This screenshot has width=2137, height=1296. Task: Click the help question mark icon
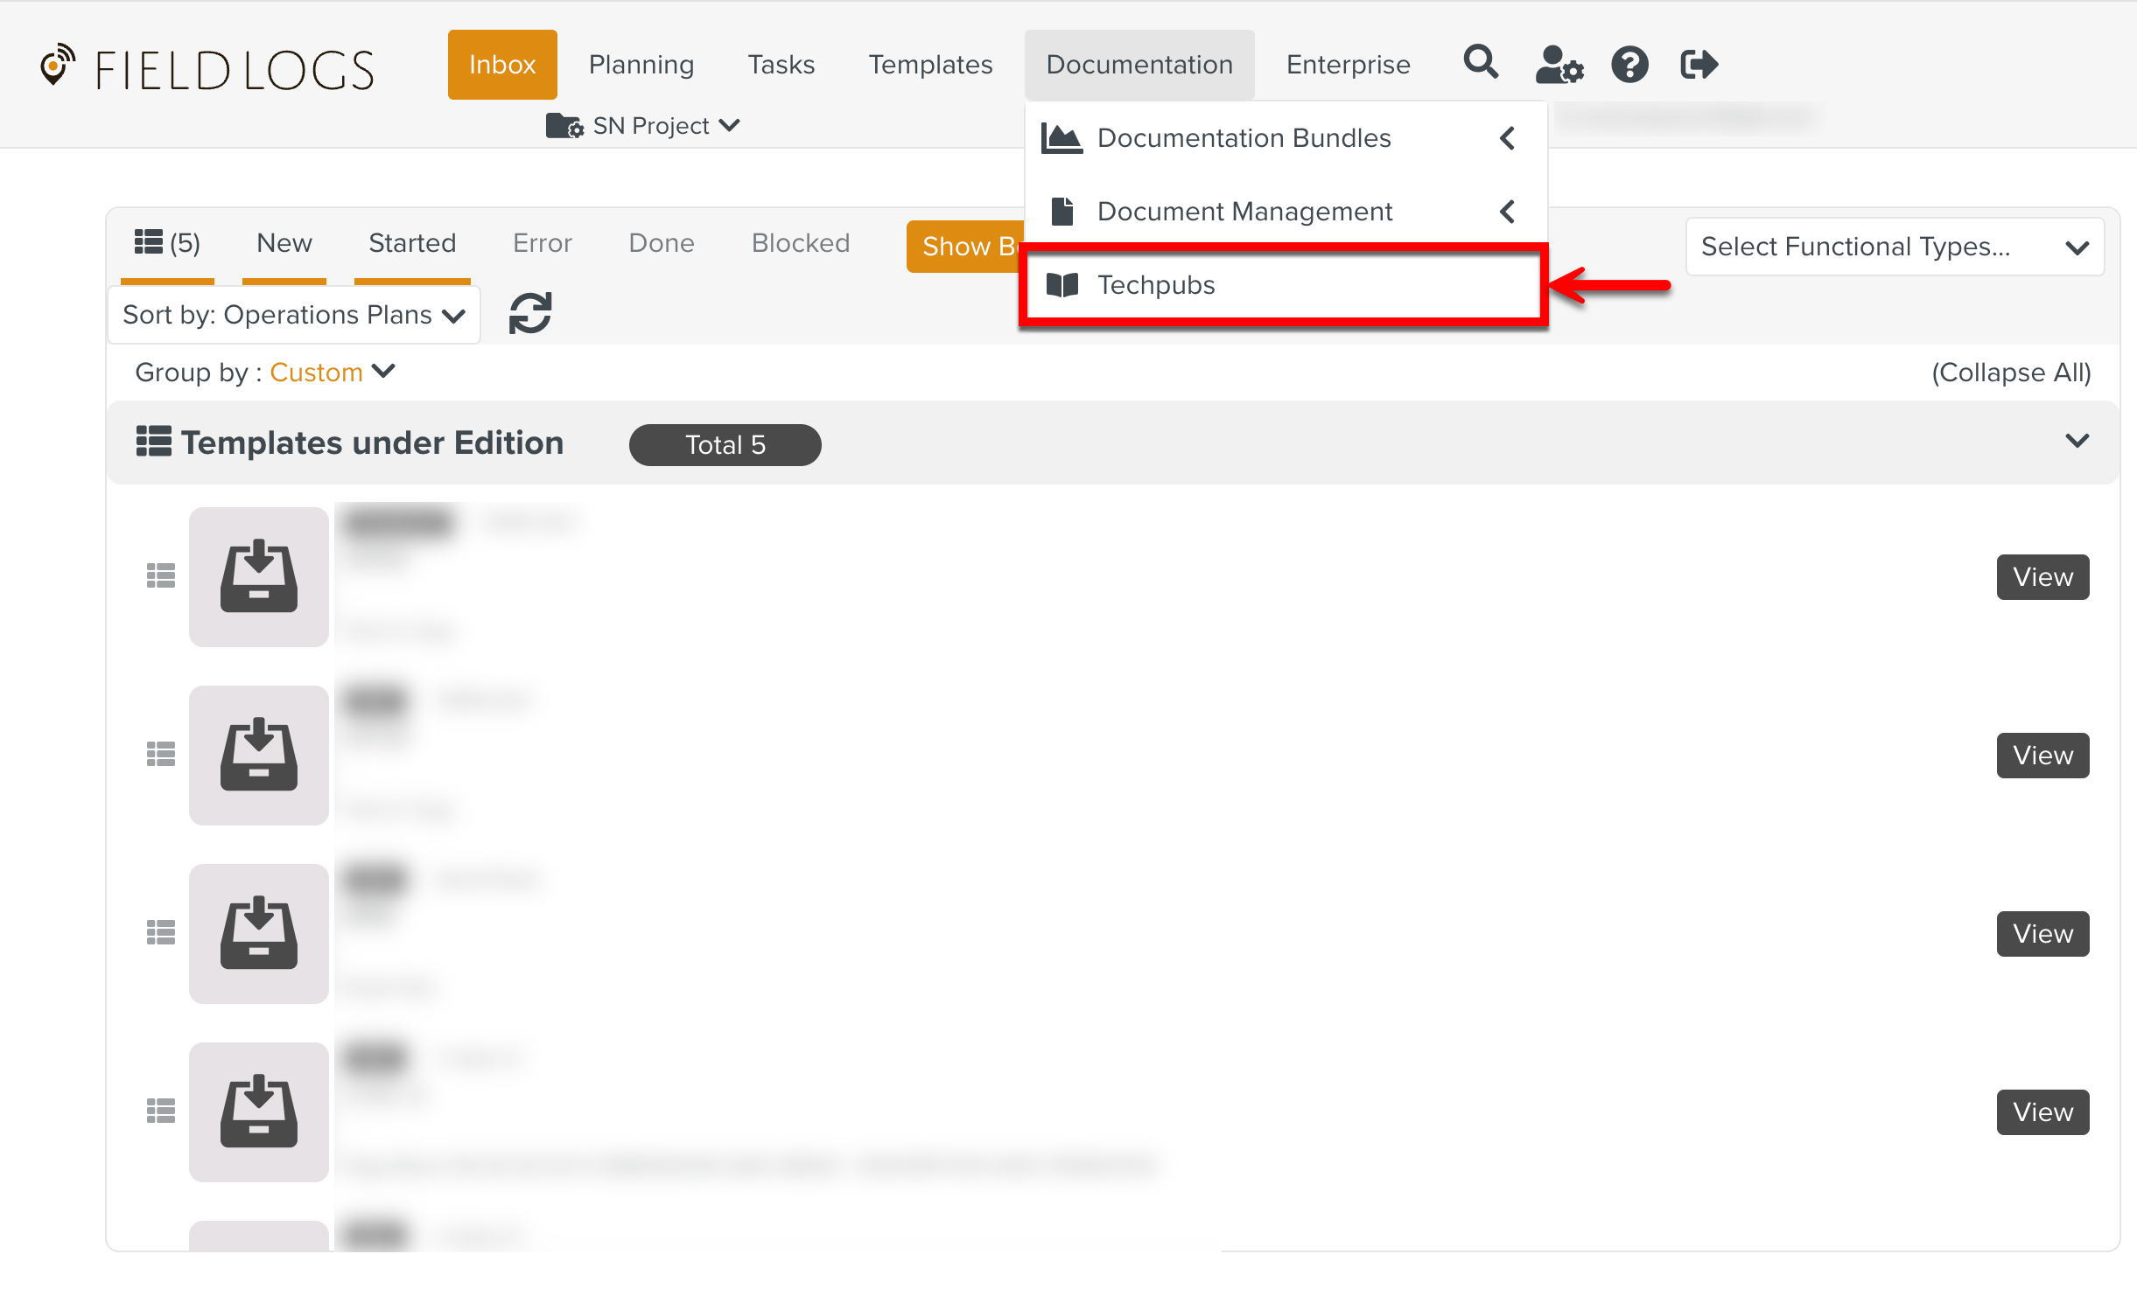click(x=1629, y=65)
